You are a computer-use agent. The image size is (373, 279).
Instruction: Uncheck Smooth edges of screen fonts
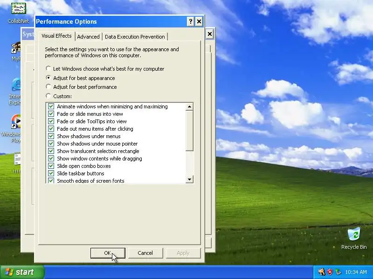point(51,180)
